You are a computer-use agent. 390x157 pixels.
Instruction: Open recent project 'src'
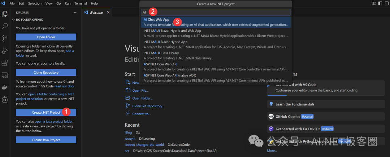click(127, 151)
